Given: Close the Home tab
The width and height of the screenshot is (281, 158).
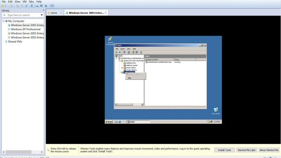Looking at the screenshot, I should (x=61, y=13).
